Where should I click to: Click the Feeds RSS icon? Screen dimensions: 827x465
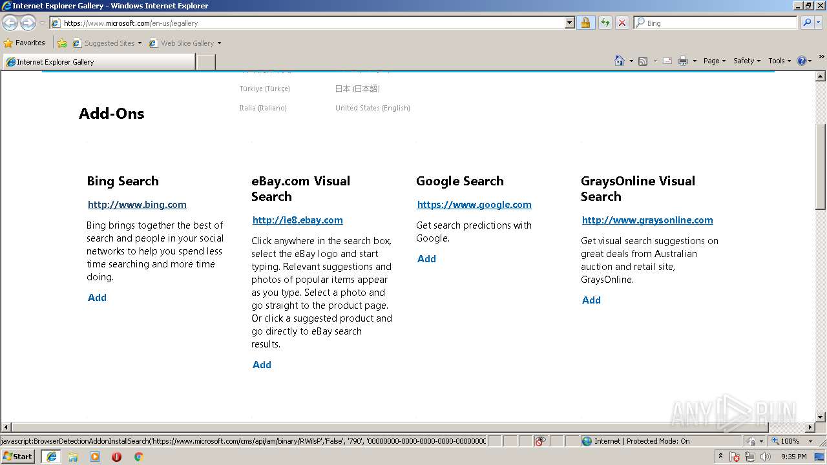tap(643, 61)
